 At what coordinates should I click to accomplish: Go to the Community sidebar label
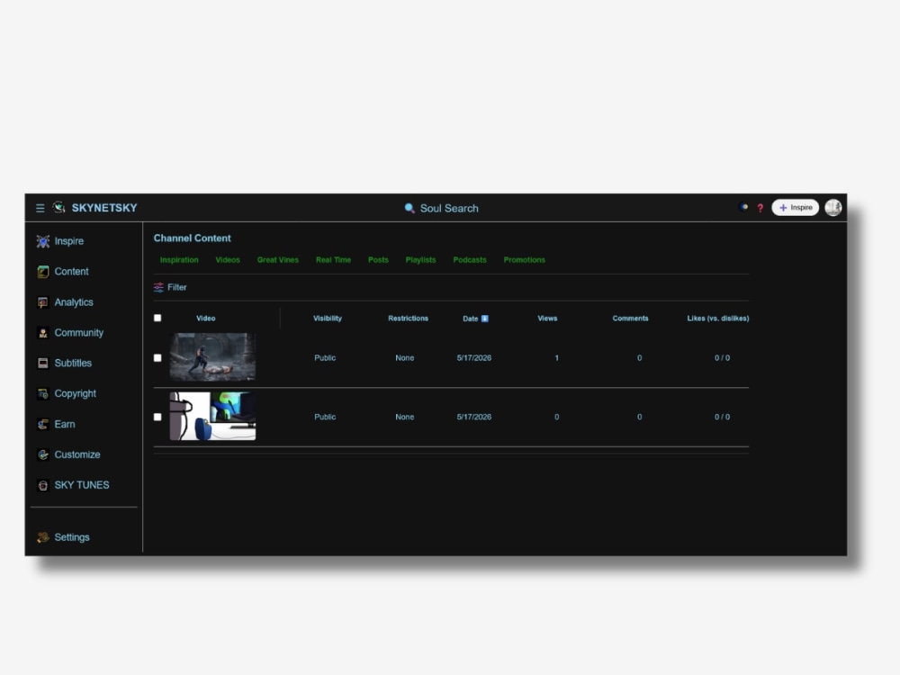coord(79,333)
